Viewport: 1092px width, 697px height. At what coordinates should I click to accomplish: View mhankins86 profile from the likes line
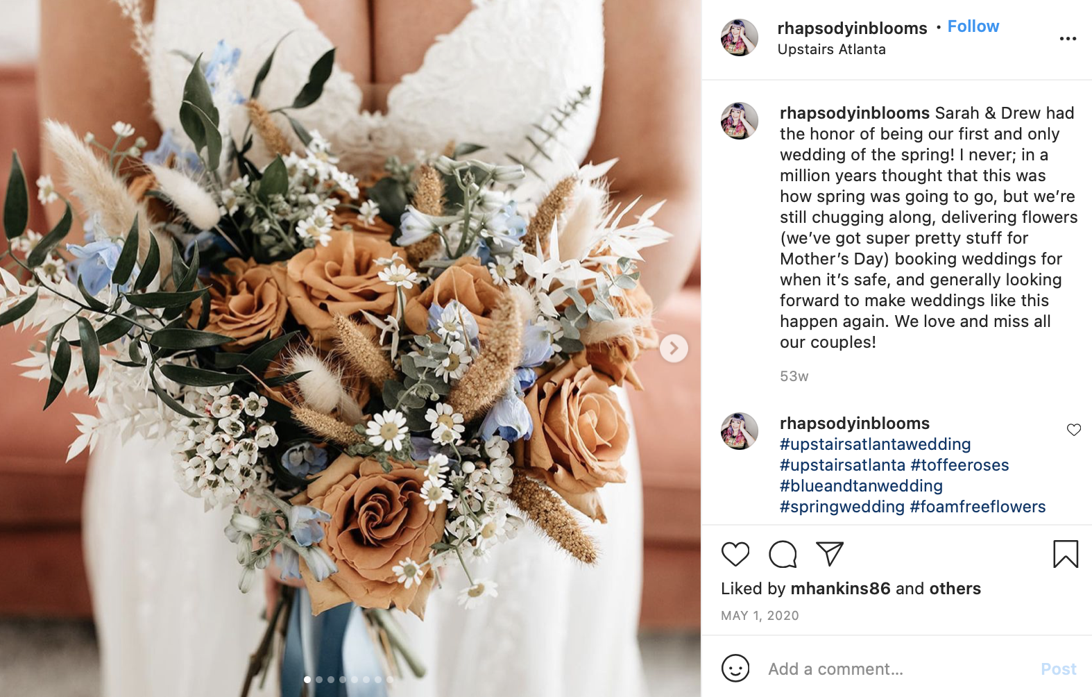click(840, 589)
